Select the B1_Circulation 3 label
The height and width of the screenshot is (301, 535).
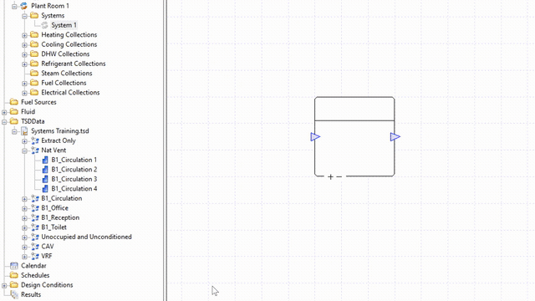click(x=74, y=179)
